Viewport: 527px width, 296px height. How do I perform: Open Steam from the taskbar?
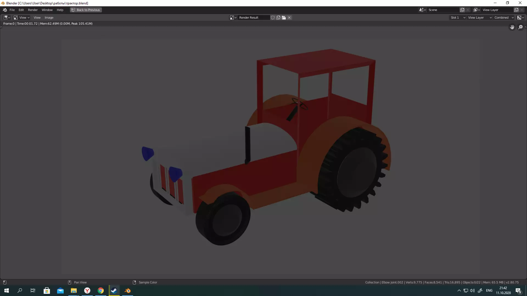coord(114,291)
